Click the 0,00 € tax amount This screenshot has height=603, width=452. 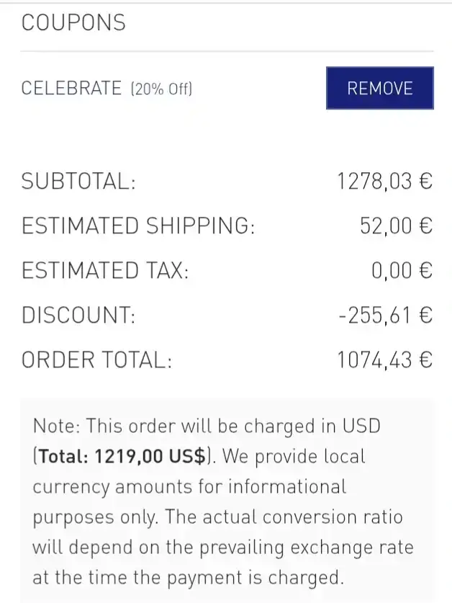(x=402, y=271)
